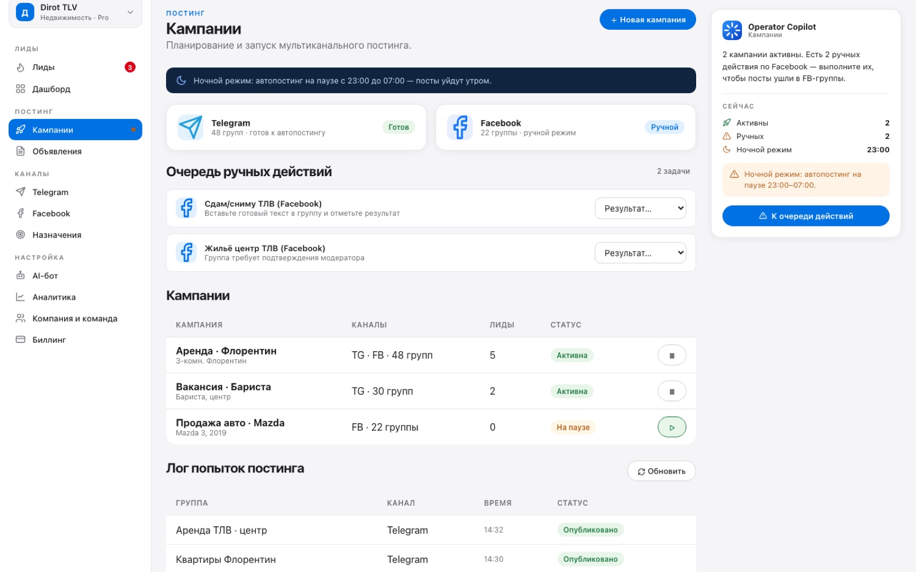
Task: Click the grid icon beside Дашборд
Action: pos(21,89)
